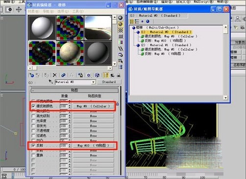
Task: Click Make Unique linked-spheres icon
Action: pyautogui.click(x=63, y=75)
